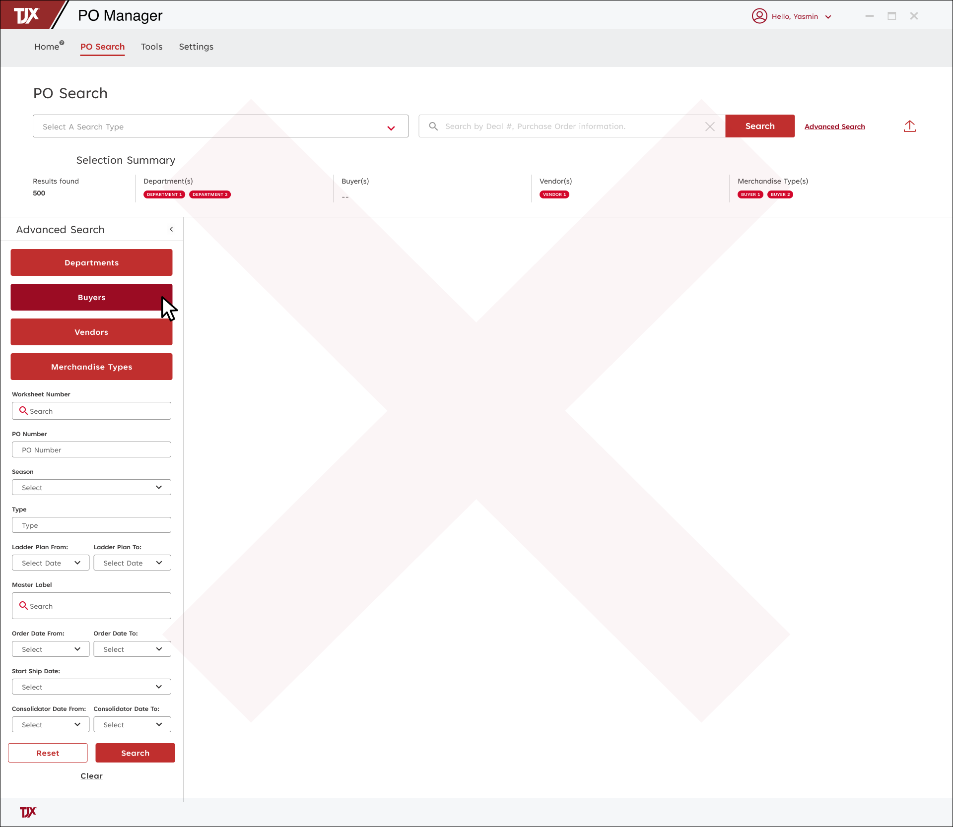
Task: Click the Clear link
Action: coord(91,776)
